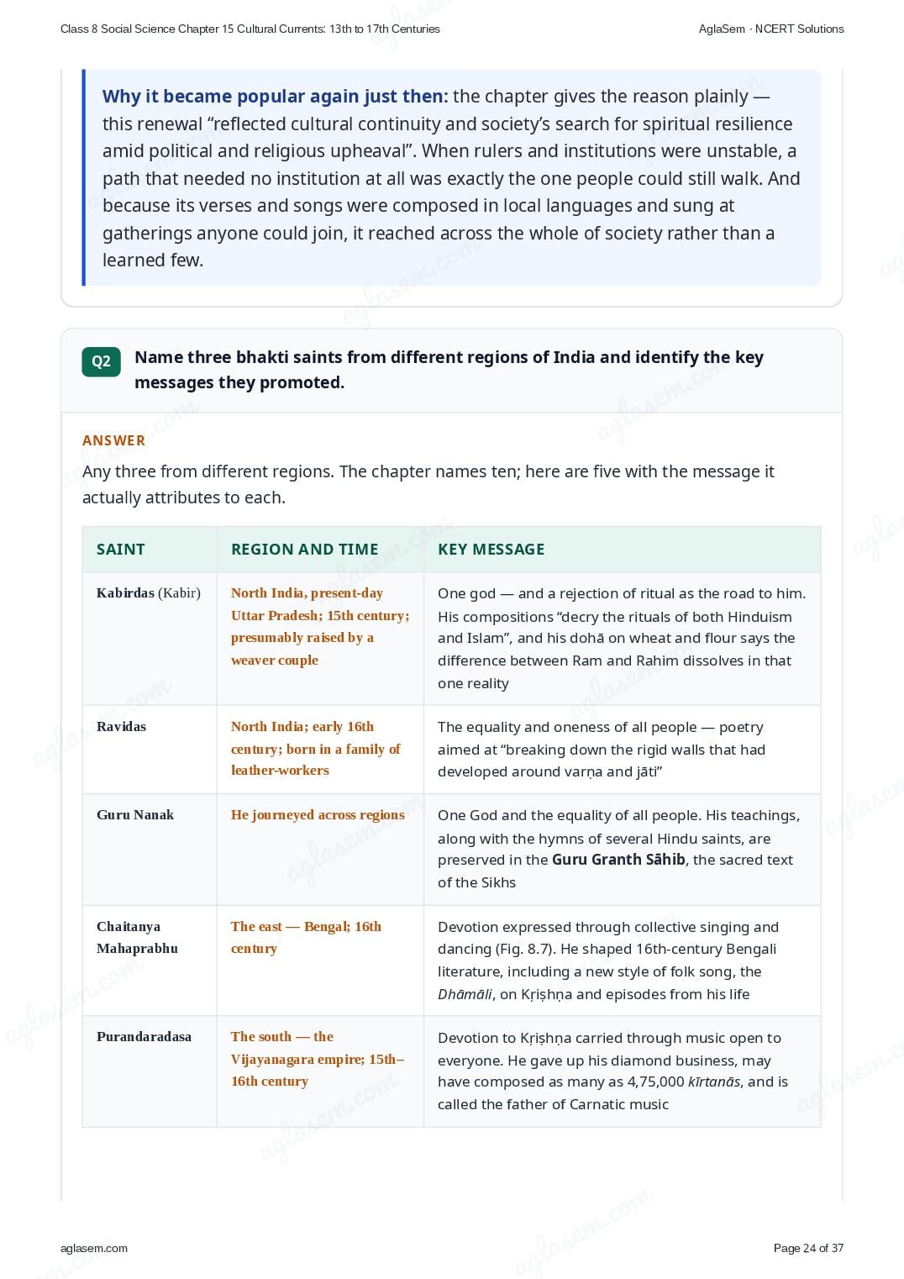
Task: Select the AglaSem · NCERT Solutions header text
Action: (x=771, y=29)
